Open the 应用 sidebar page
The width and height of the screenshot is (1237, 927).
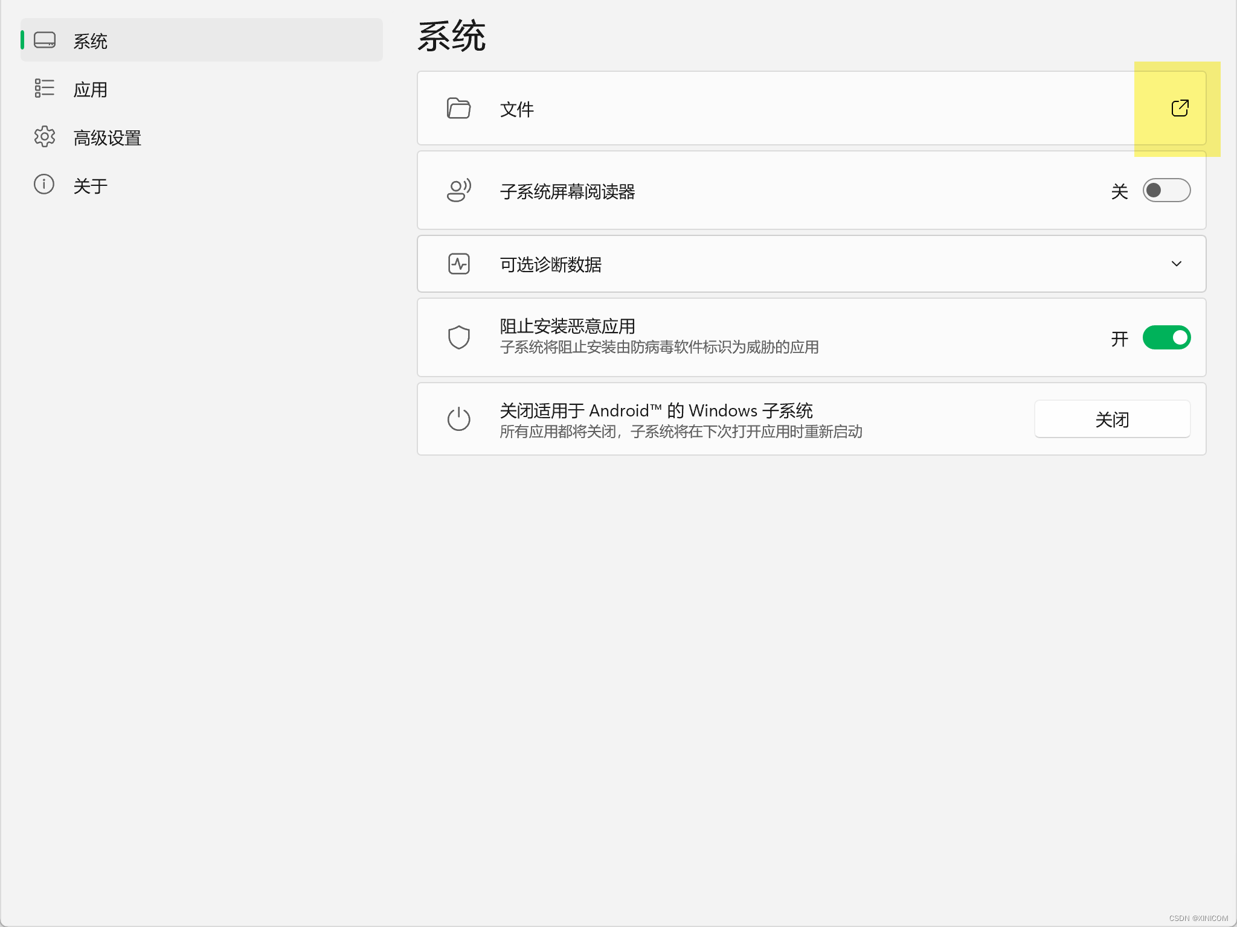point(91,89)
